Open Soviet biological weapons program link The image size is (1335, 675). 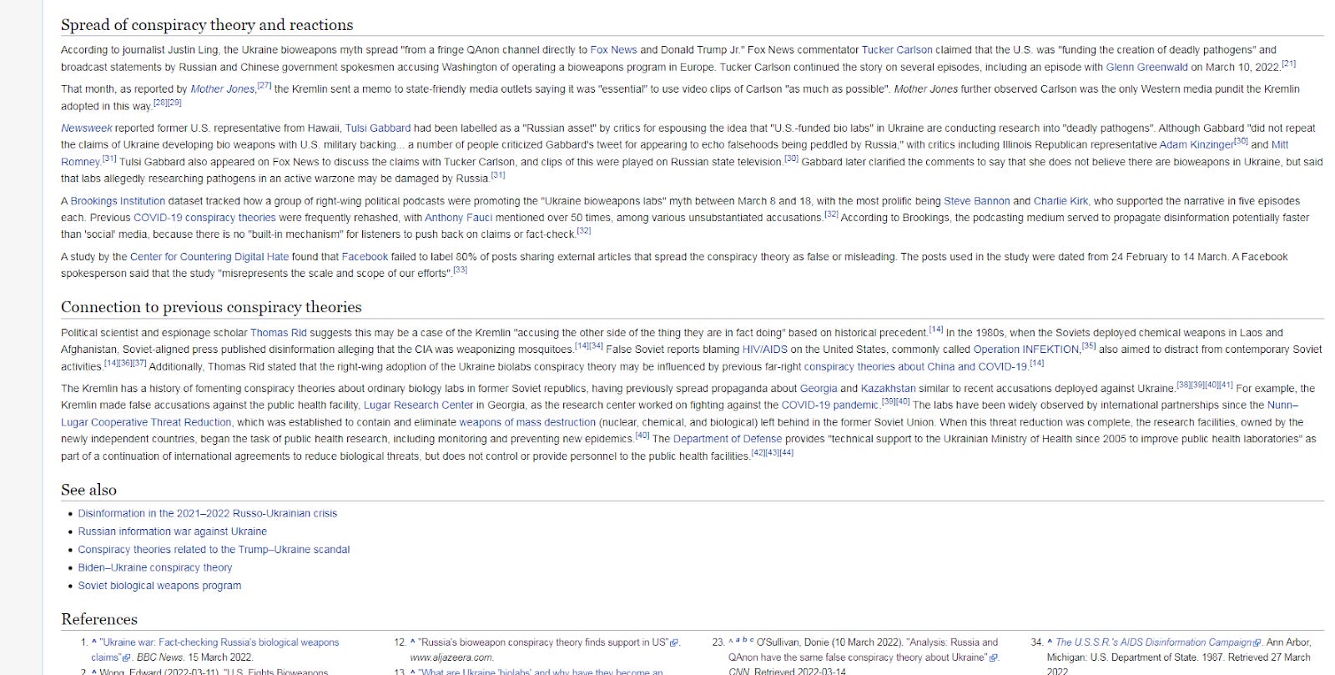159,586
